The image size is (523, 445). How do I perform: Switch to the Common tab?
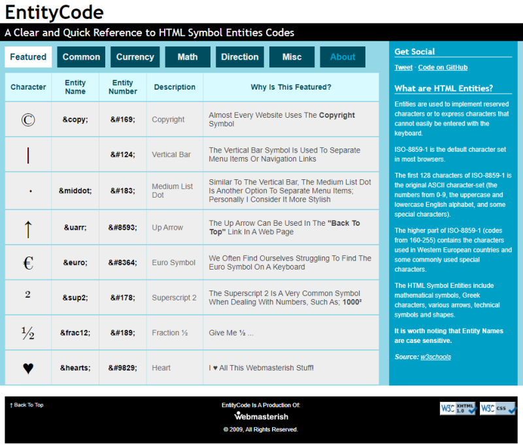pyautogui.click(x=80, y=57)
